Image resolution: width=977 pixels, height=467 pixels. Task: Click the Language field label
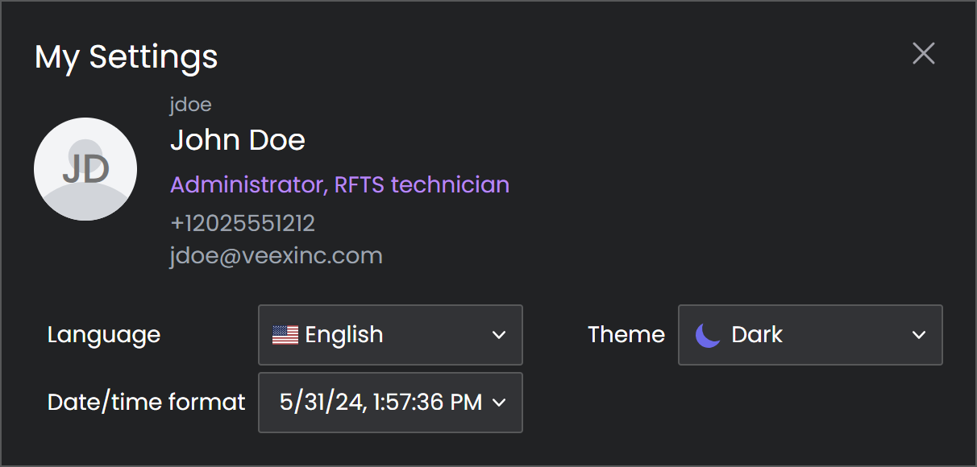tap(104, 335)
